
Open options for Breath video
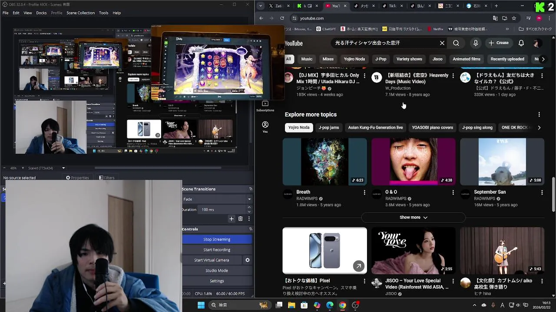tap(364, 192)
